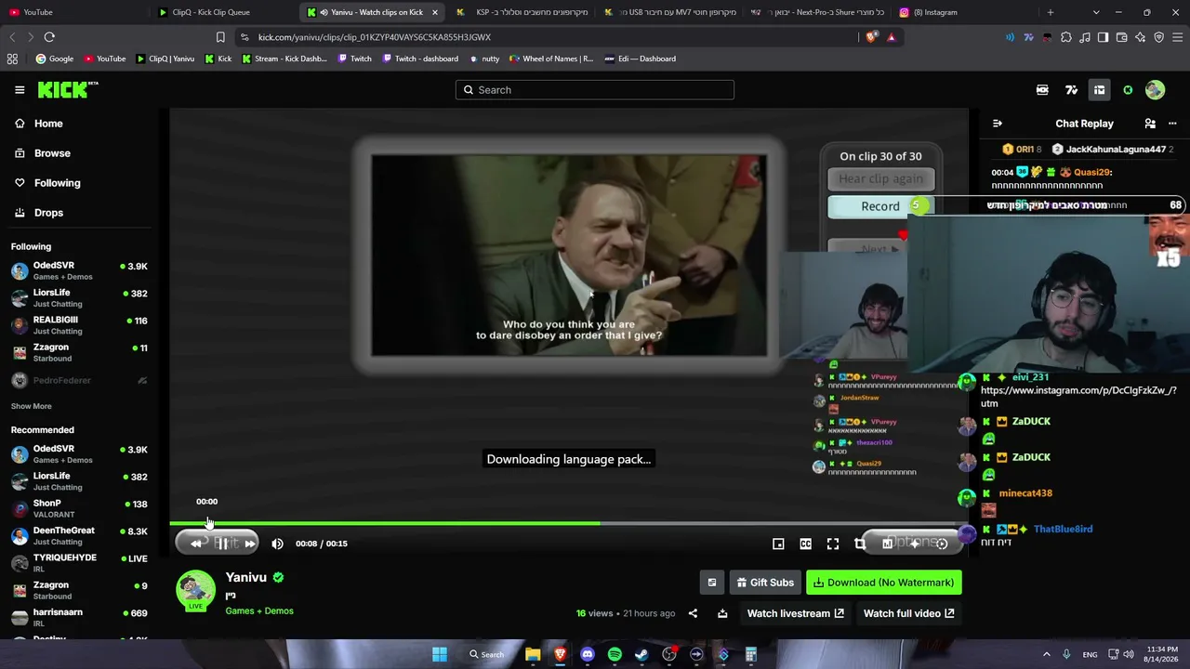The image size is (1190, 669).
Task: Collapse the Chat Replay panel
Action: 998,124
